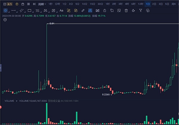The width and height of the screenshot is (179, 125).
Task: Click the second yellow link icon
Action: click(x=76, y=11)
